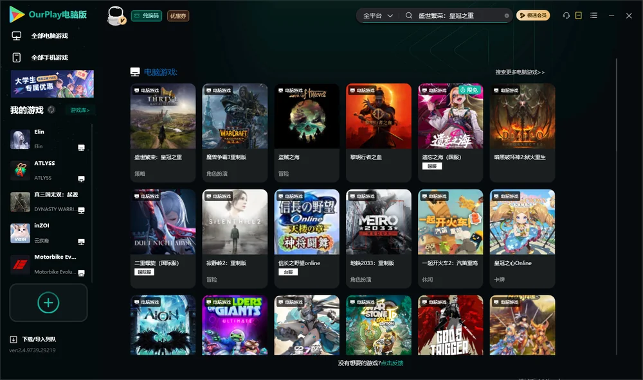Click the add game plus button
The width and height of the screenshot is (643, 380).
[x=48, y=302]
